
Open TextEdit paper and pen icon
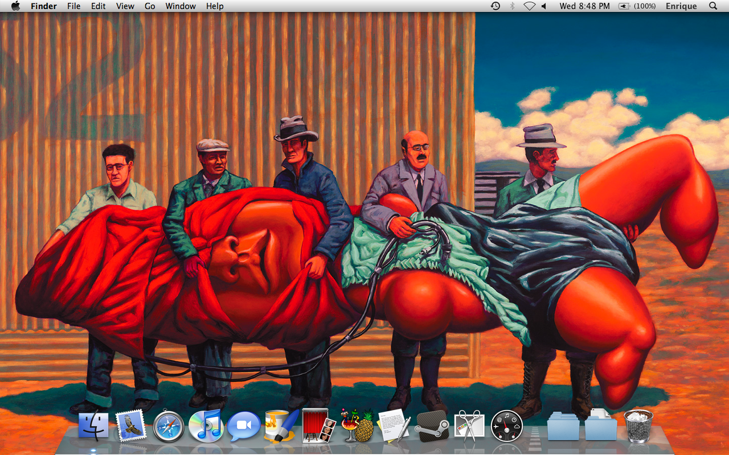pyautogui.click(x=394, y=425)
